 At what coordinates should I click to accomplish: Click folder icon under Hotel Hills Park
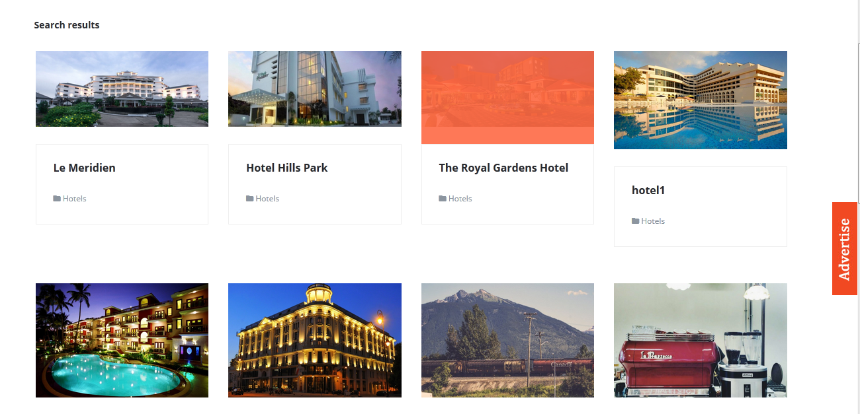click(249, 199)
